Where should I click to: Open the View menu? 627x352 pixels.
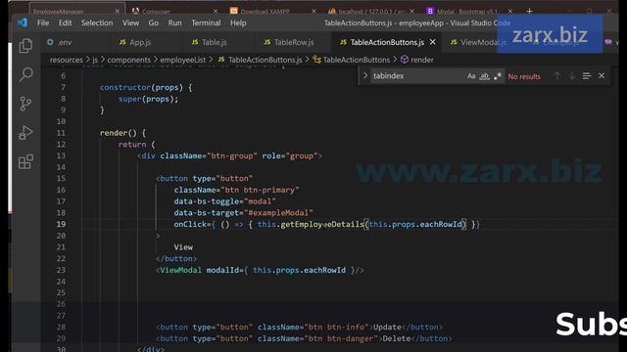click(x=130, y=22)
